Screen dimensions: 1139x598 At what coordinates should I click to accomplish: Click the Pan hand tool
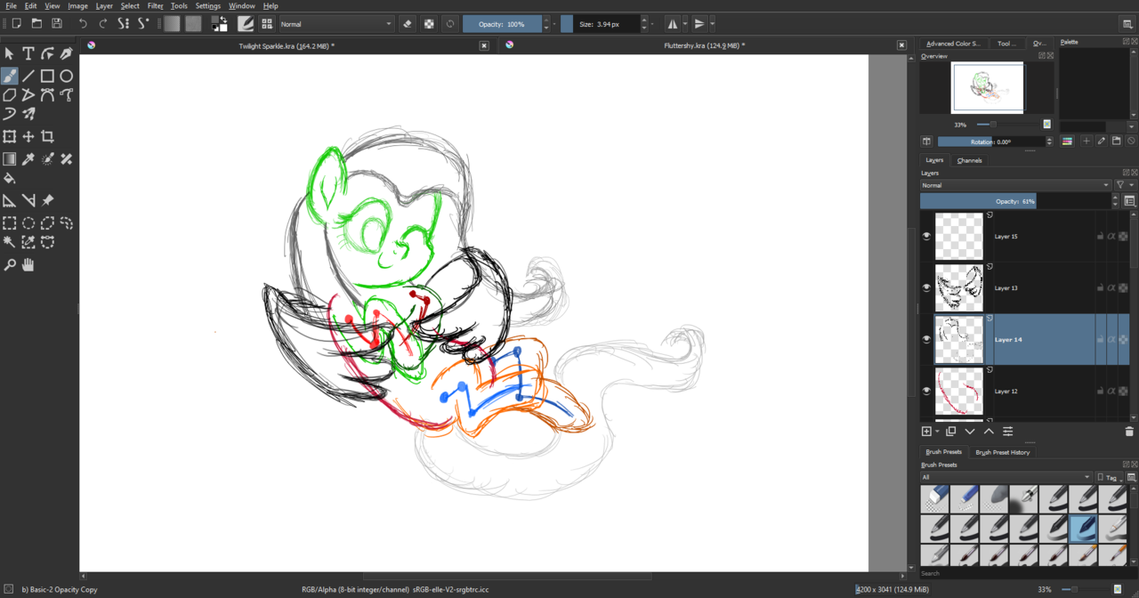pos(28,265)
